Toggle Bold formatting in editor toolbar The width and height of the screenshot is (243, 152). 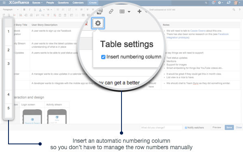24,10
